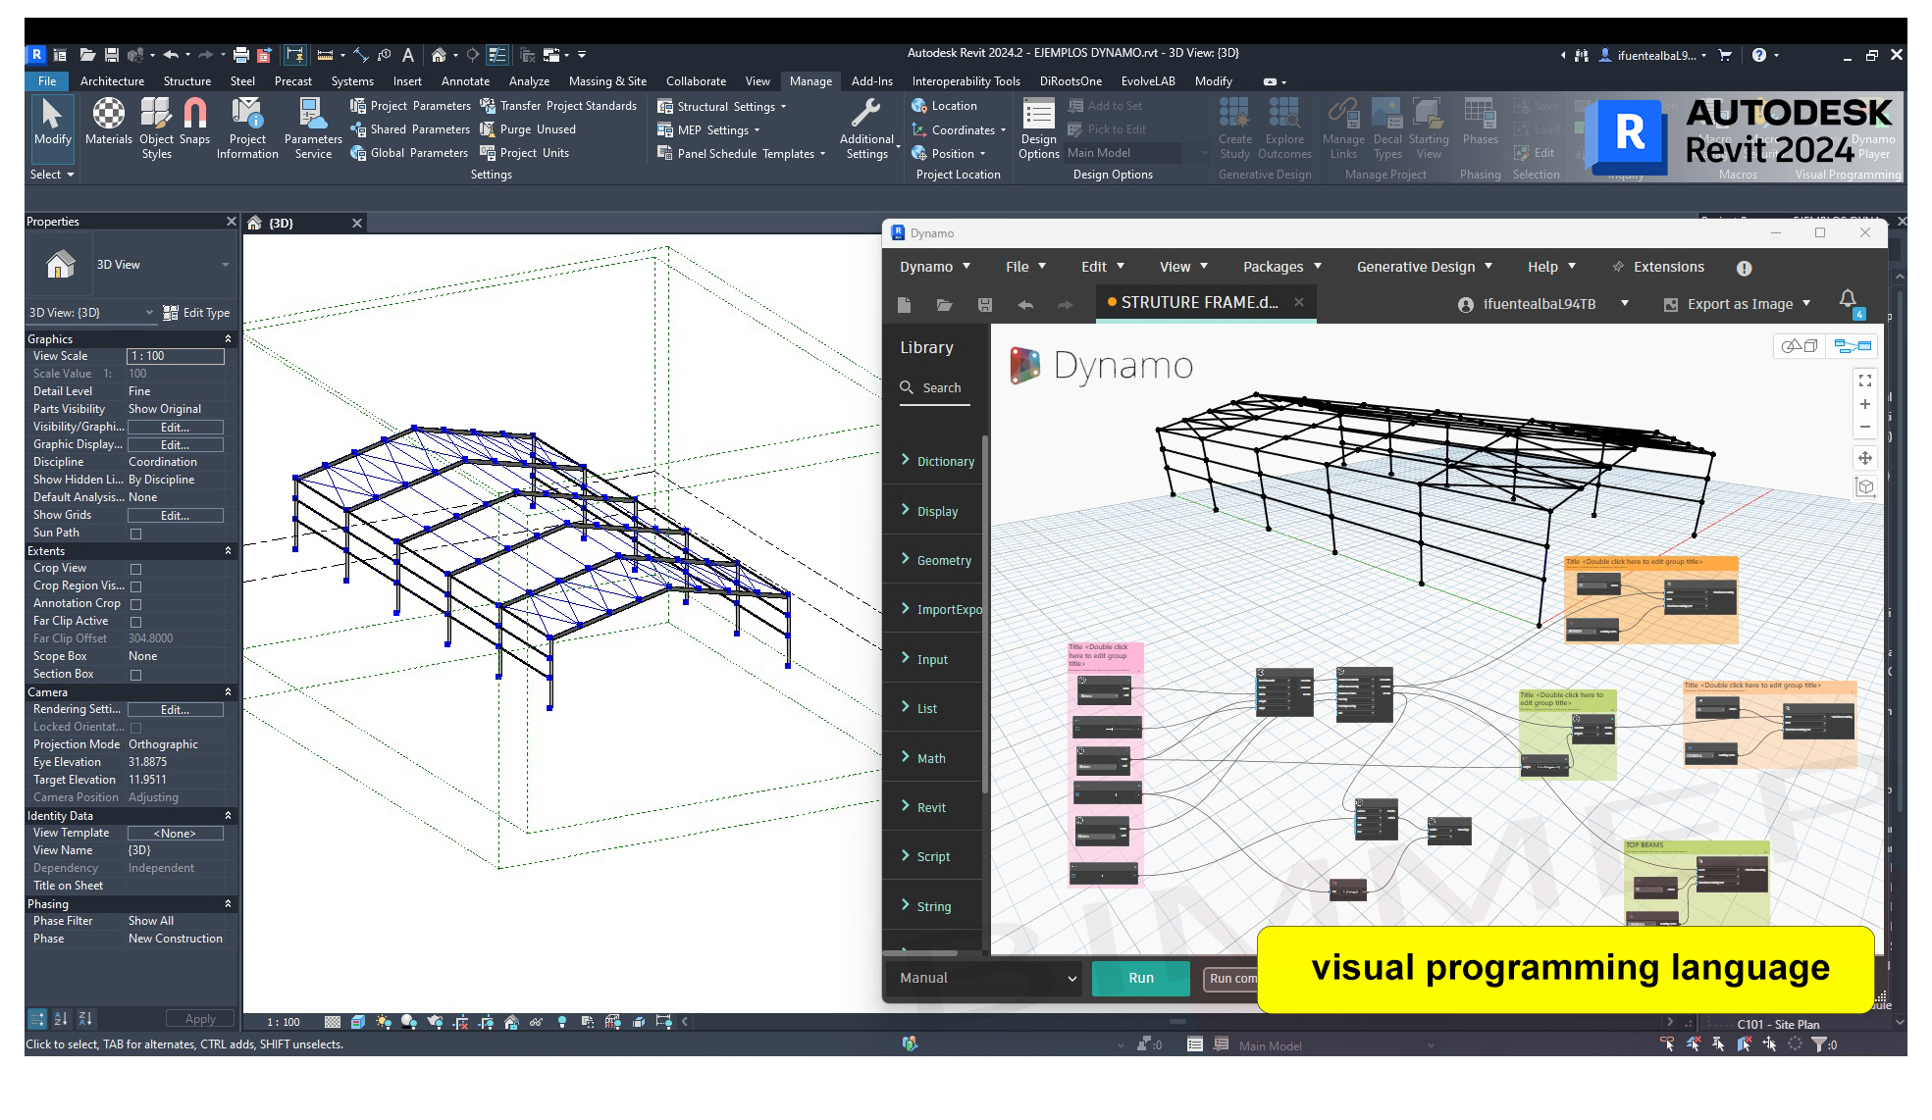Screen dimensions: 1932x1120
Task: Click the Dynamo save icon
Action: [x=984, y=305]
